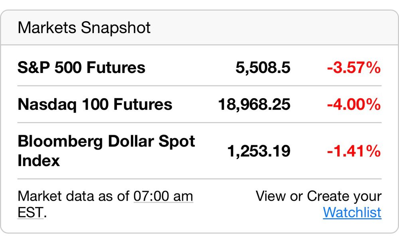Open the Nasdaq 100 Futures quote

[x=95, y=105]
